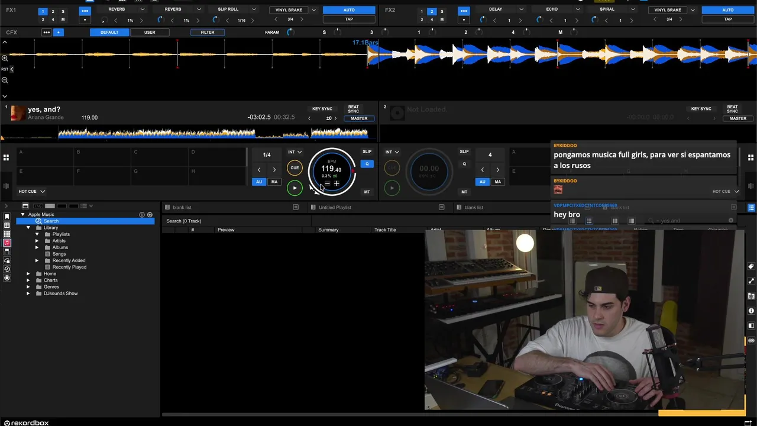Toggle FX1 deck 1 assign button

click(43, 11)
